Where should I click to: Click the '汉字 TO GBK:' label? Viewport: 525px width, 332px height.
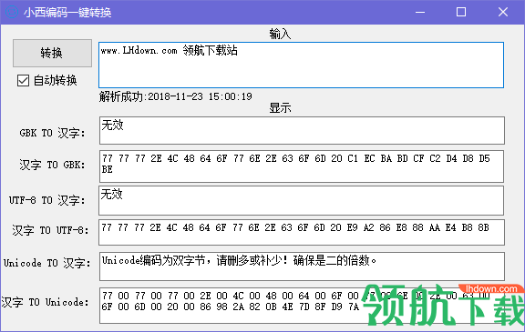pyautogui.click(x=52, y=165)
